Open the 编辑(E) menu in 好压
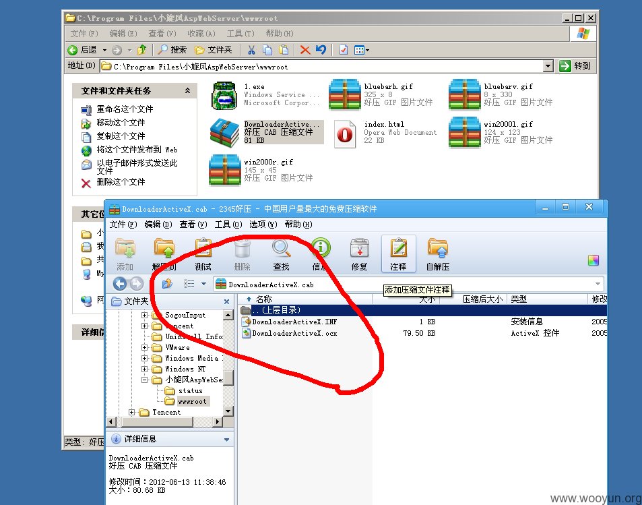The height and width of the screenshot is (505, 642). pyautogui.click(x=158, y=225)
